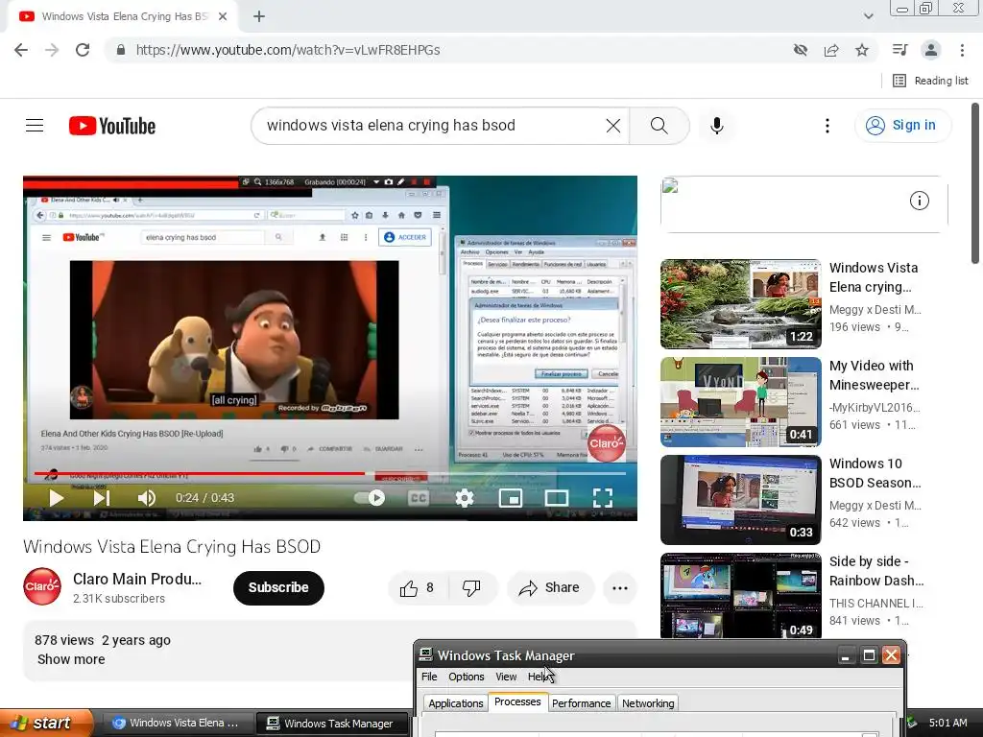The image size is (983, 737).
Task: Open Claro Main Productions channel avatar
Action: (42, 586)
